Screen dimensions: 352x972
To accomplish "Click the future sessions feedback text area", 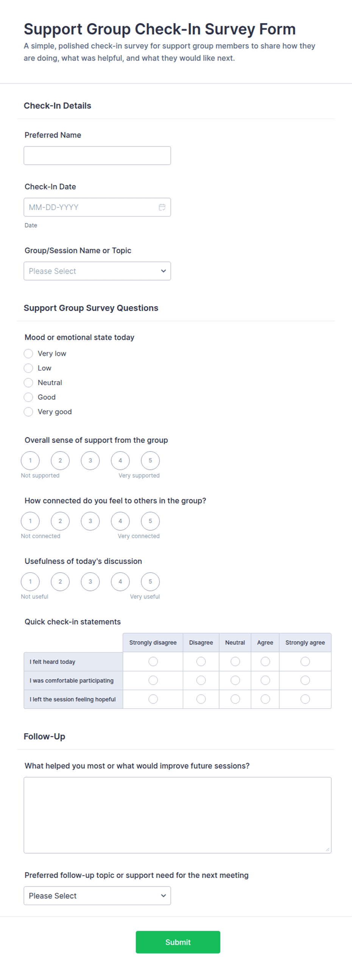I will [x=178, y=815].
